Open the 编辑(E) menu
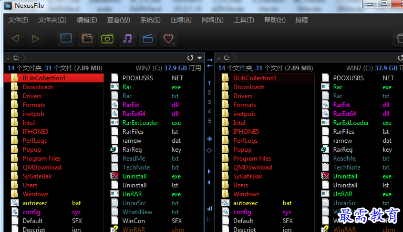Screen dimensions: 403x232 pyautogui.click(x=87, y=20)
